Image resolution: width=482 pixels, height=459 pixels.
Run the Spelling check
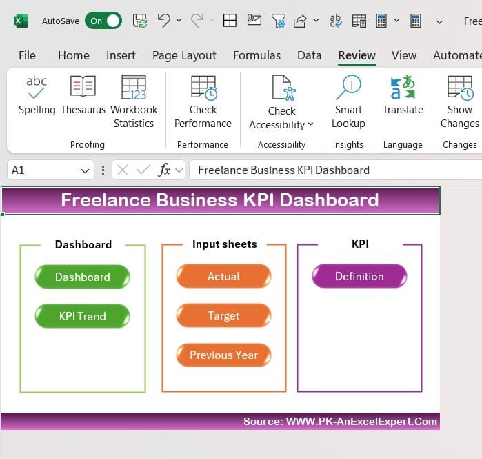37,95
